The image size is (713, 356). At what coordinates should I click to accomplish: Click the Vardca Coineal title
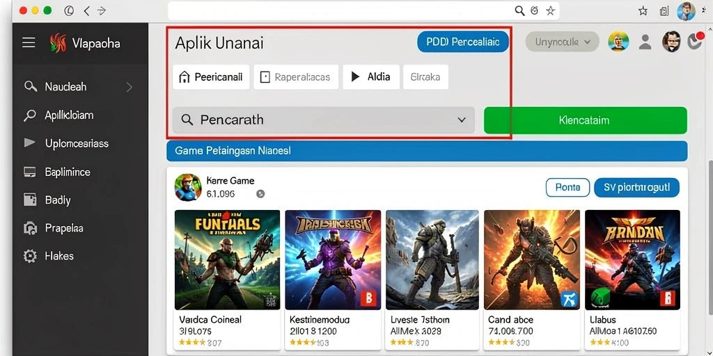210,320
